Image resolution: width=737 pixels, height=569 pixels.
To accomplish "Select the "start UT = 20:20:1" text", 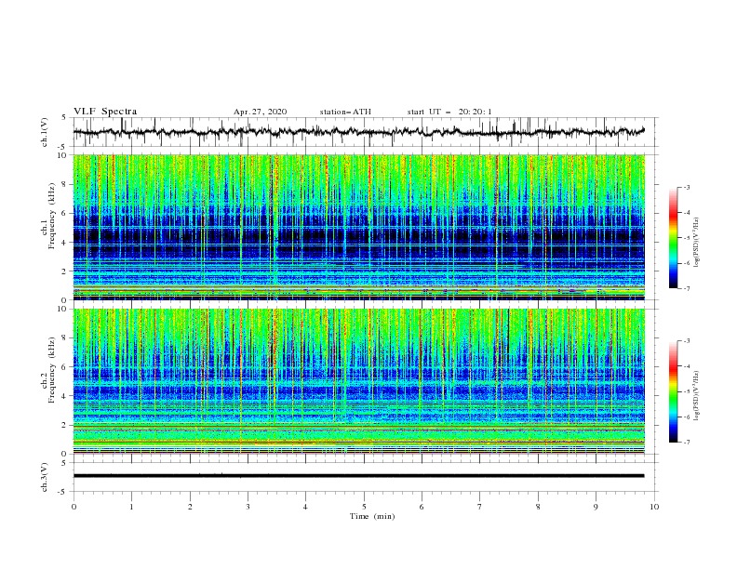I will coord(449,112).
